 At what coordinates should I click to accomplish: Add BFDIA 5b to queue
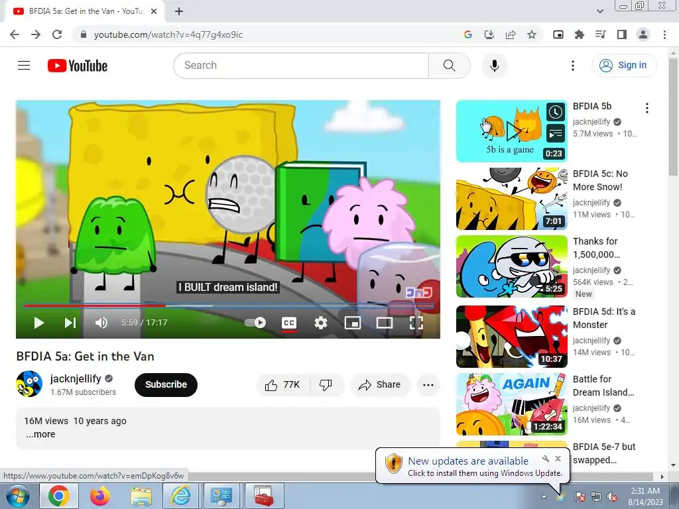pos(556,134)
